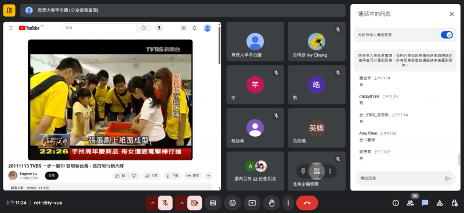Toggle the chat panel icon
The width and height of the screenshot is (464, 213).
pos(425,203)
